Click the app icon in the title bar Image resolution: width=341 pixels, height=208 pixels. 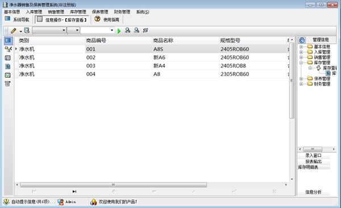point(5,5)
